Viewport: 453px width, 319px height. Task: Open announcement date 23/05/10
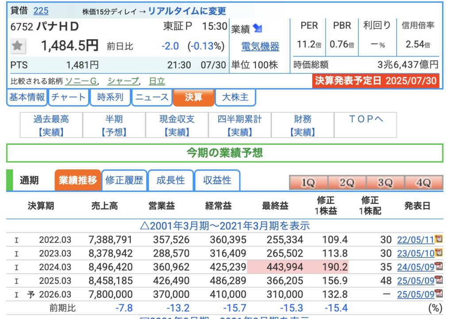(415, 254)
